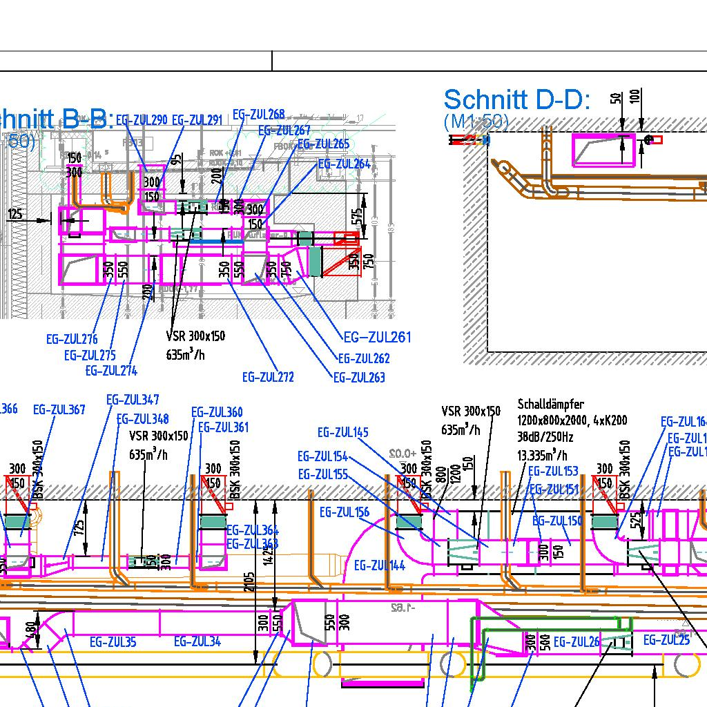
Task: Click the EG-ZUL347 annotation
Action: [x=133, y=400]
